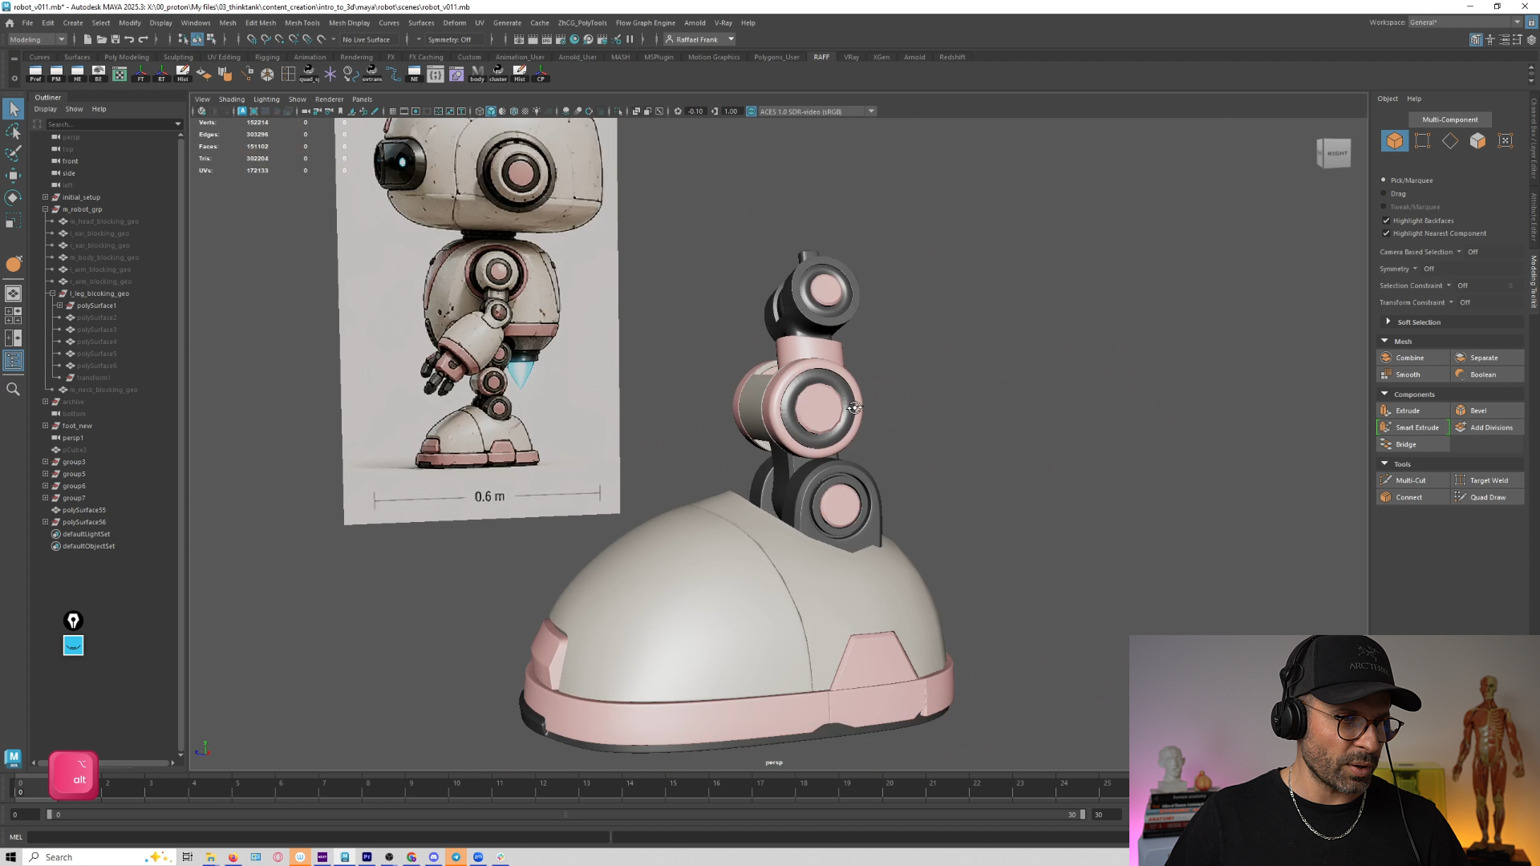Switch to the Rigging shelf tab

[x=267, y=57]
